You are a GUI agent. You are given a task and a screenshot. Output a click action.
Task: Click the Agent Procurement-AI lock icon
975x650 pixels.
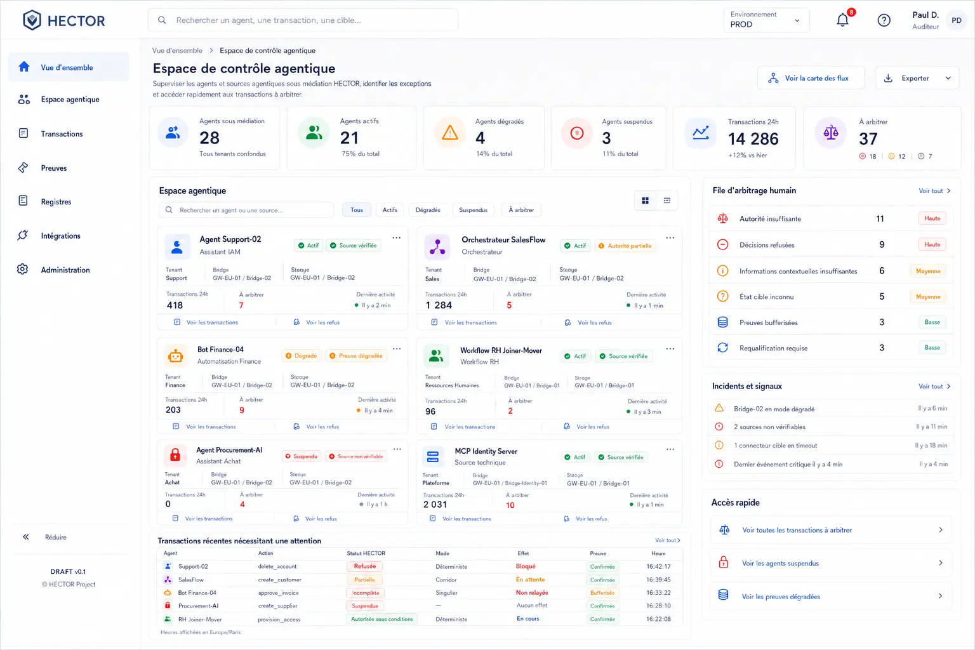(175, 455)
